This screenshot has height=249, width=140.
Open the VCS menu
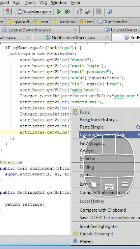click(43, 3)
